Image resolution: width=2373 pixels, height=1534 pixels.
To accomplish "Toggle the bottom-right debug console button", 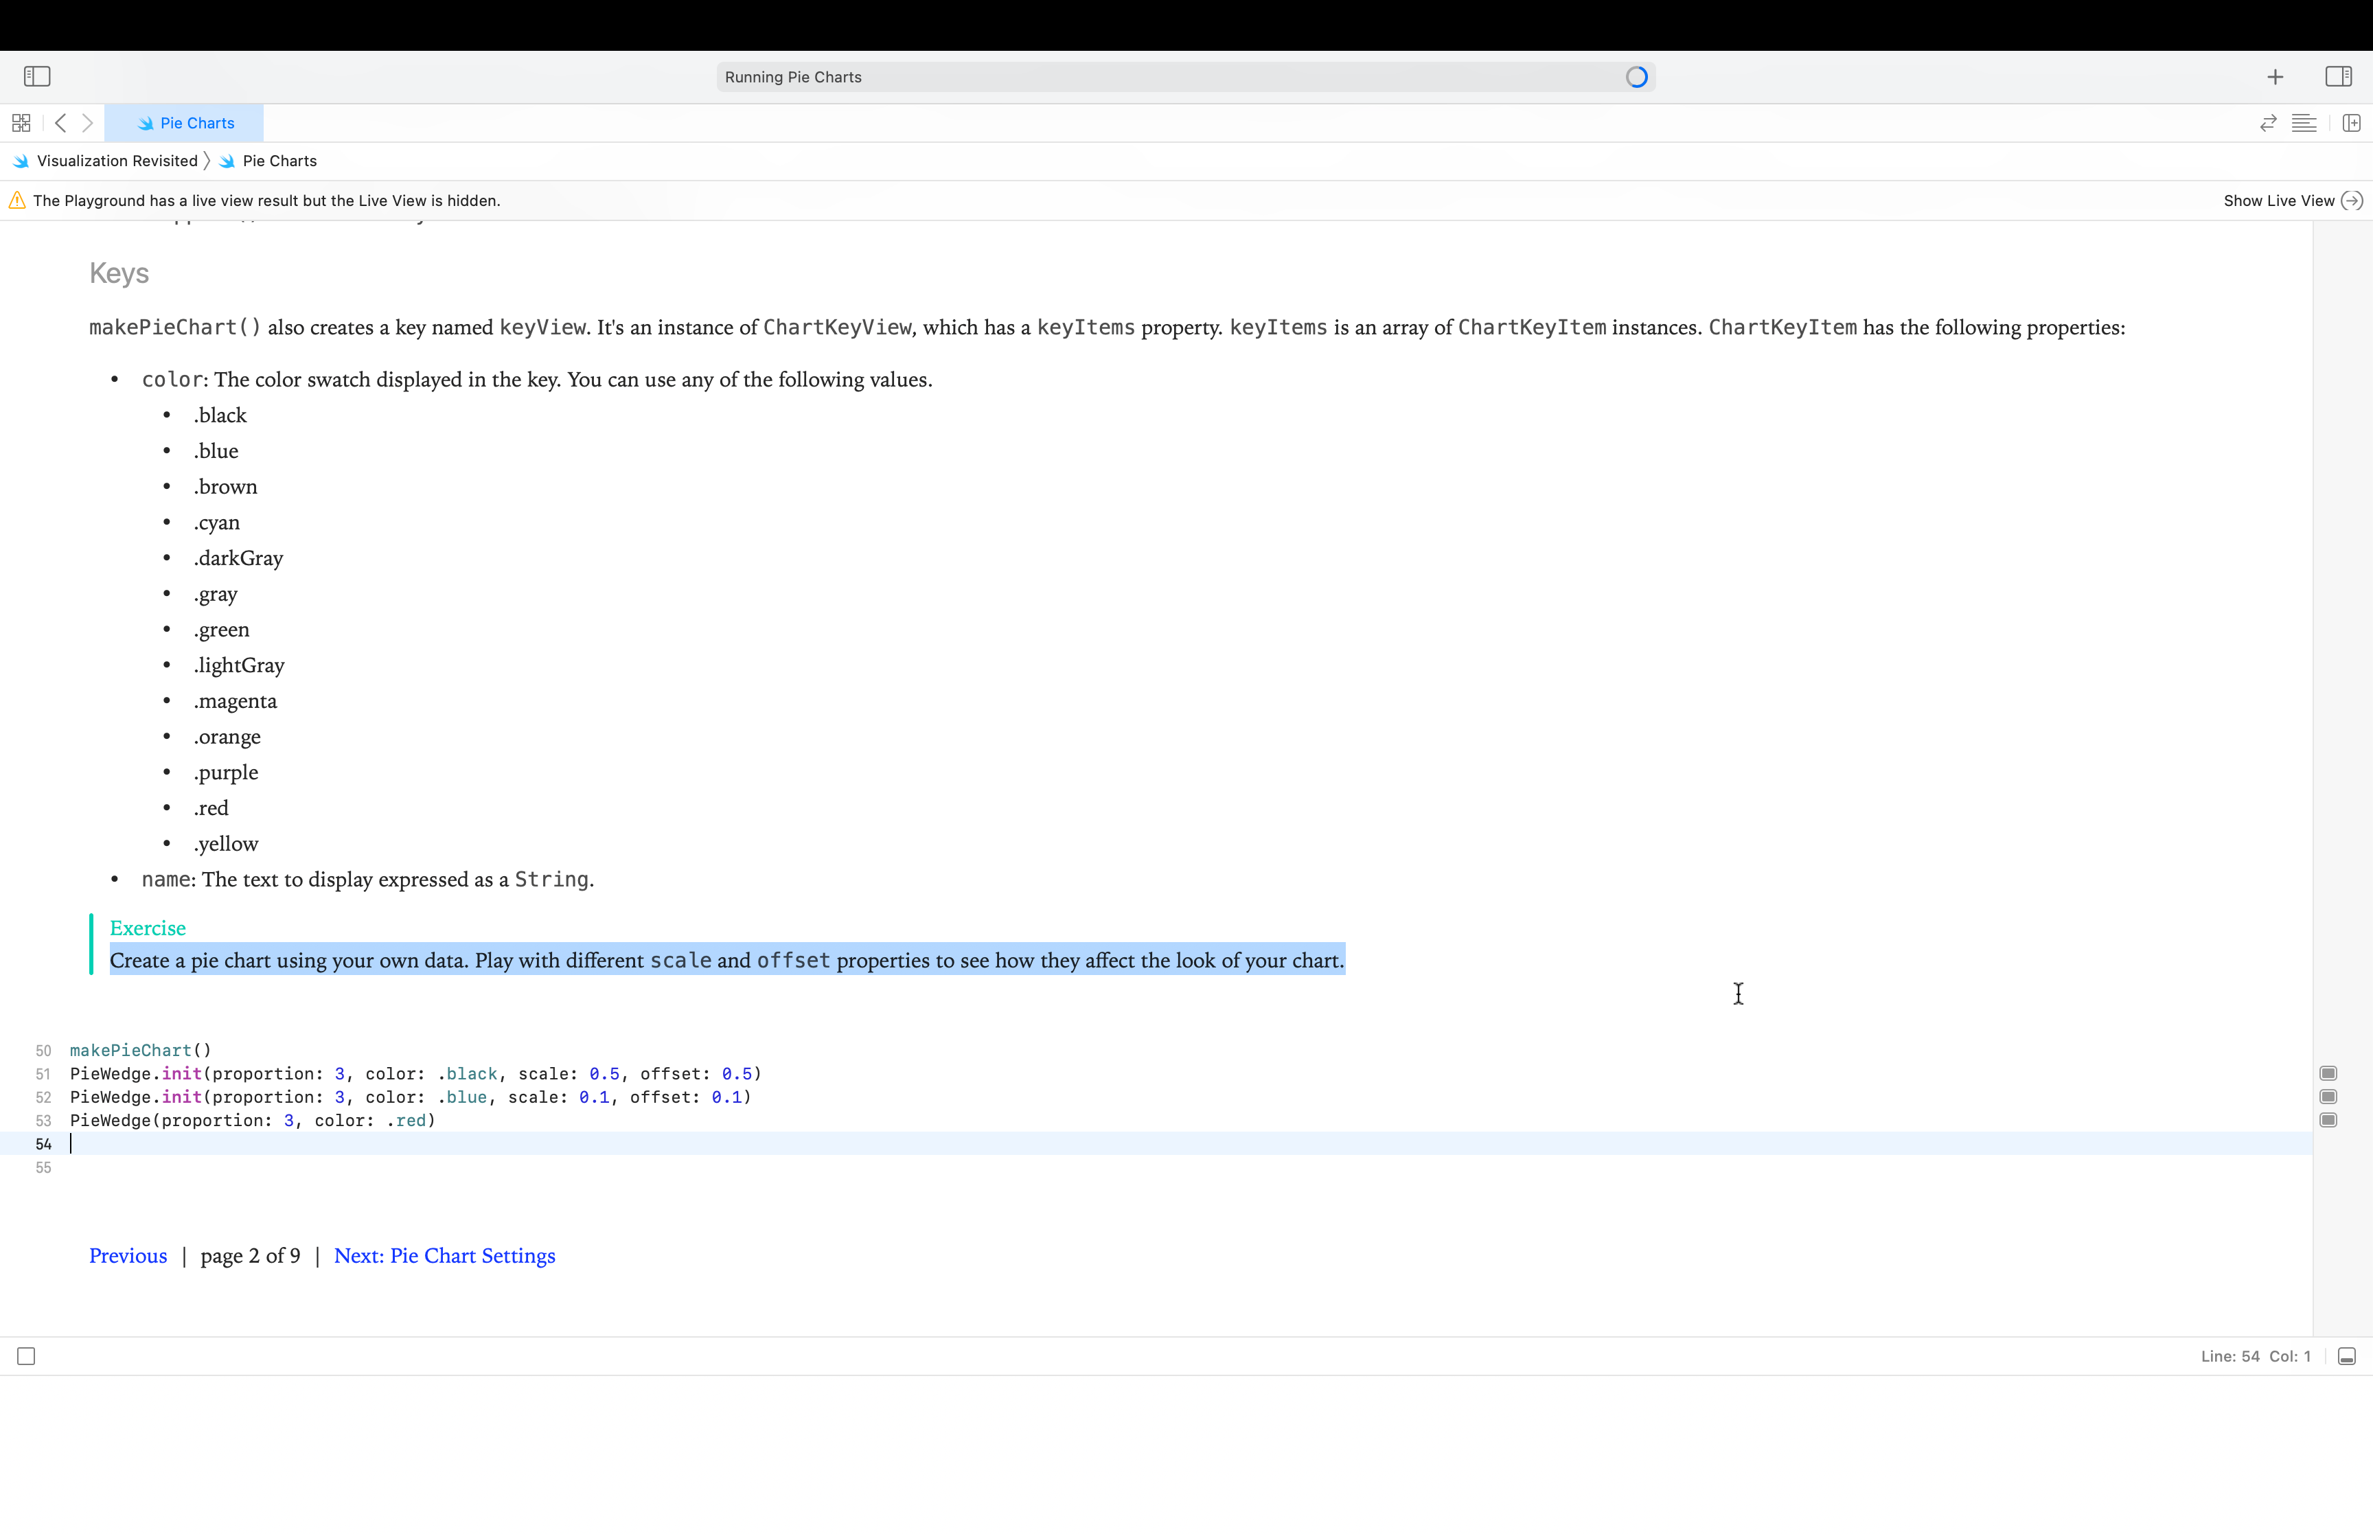I will click(2346, 1355).
